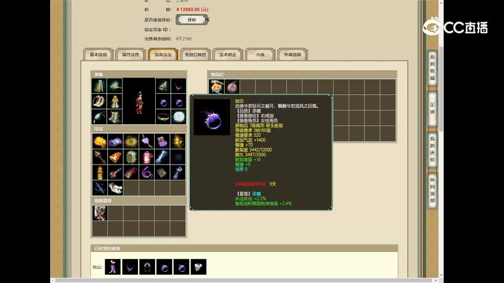Screen dimensions: 504x283
Task: Select the purple necklace icon in 装备 panel
Action: click(x=179, y=85)
